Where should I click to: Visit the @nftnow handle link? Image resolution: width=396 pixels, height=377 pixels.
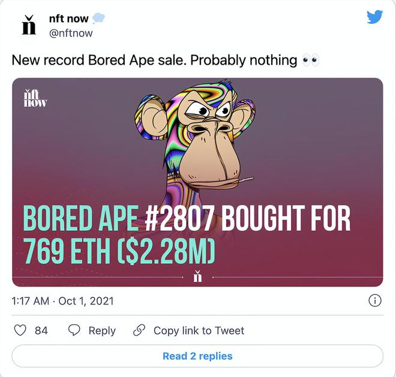point(71,33)
